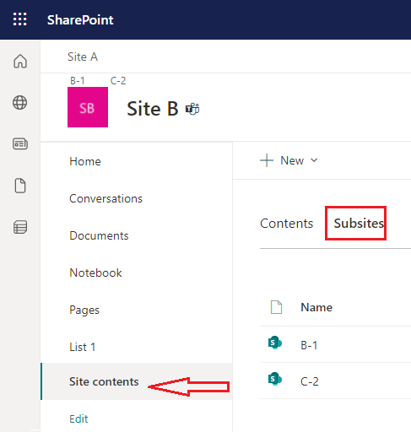This screenshot has height=432, width=411.
Task: Open Pages in the left navigation
Action: [x=84, y=310]
